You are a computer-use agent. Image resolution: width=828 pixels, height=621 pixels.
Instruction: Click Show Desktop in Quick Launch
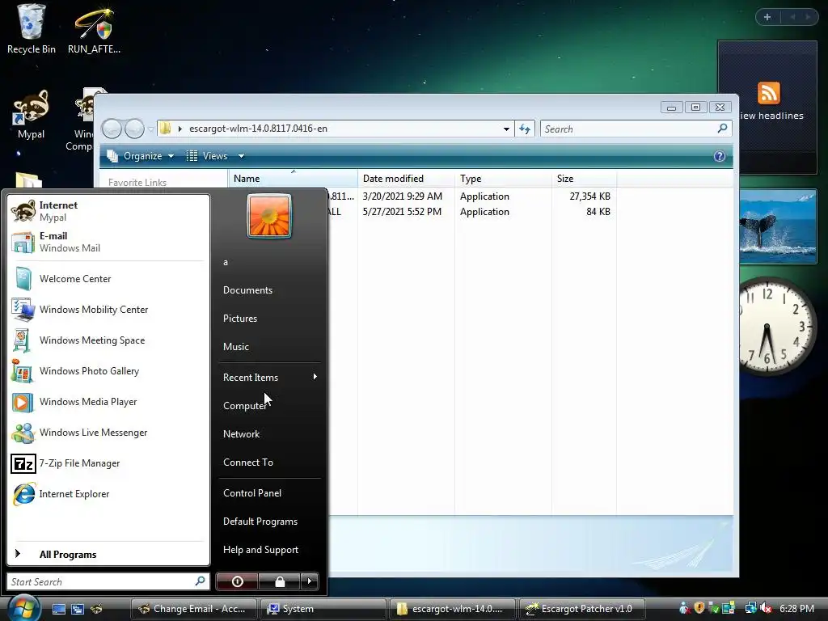(x=58, y=609)
